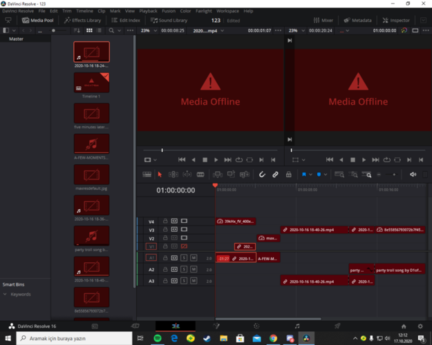Viewport: 432px width, 345px height.
Task: Open the Fairlight menu
Action: pos(204,11)
